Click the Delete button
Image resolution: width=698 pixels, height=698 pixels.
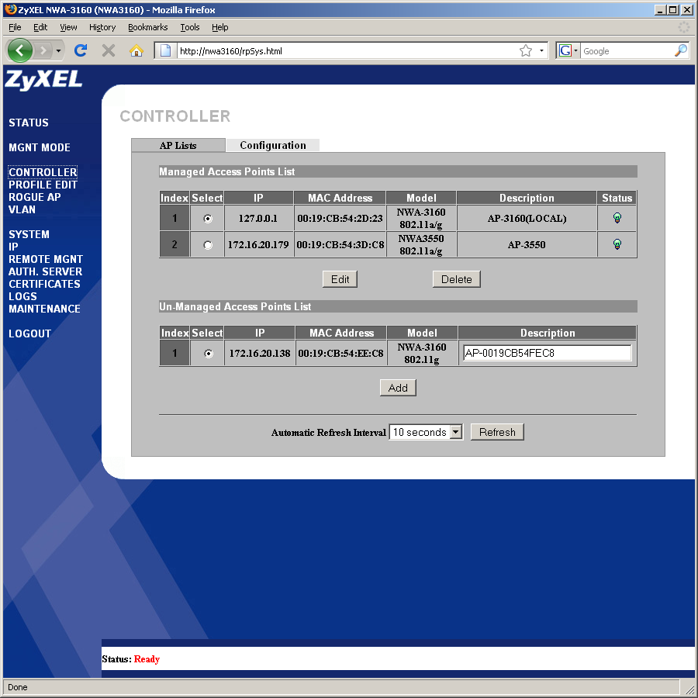(x=457, y=279)
